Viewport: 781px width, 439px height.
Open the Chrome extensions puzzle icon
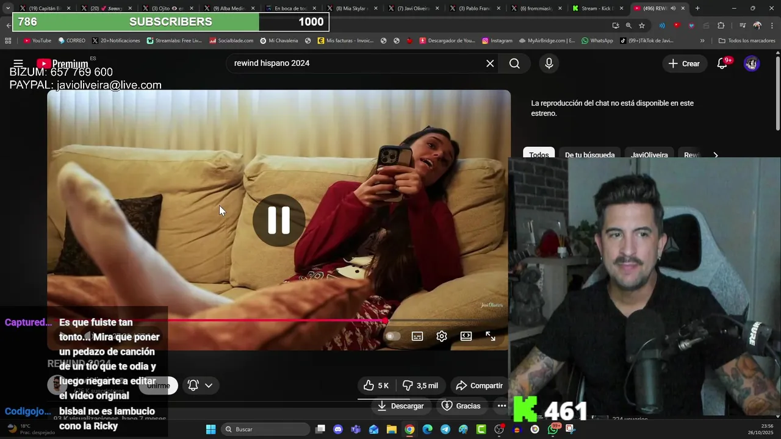pos(721,26)
